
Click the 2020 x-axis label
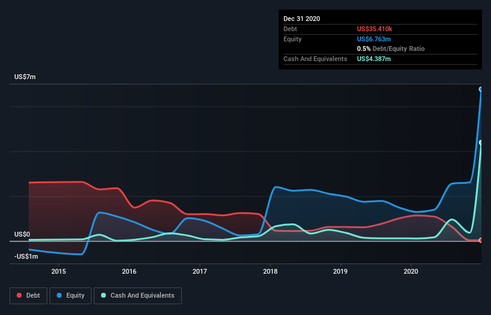click(x=411, y=271)
